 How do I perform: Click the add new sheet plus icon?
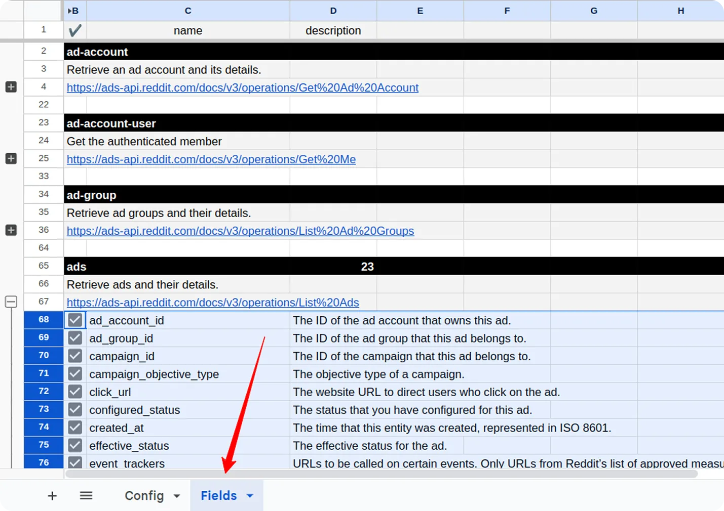[x=52, y=495]
